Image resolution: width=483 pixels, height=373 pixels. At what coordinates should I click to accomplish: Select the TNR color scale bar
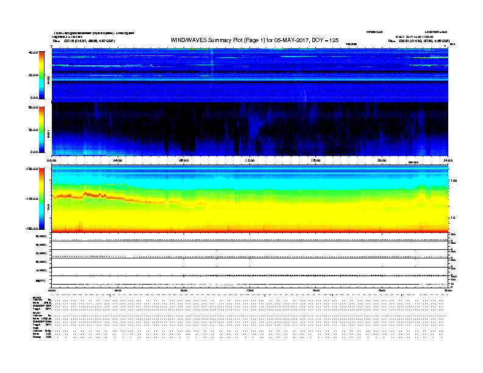click(x=41, y=199)
